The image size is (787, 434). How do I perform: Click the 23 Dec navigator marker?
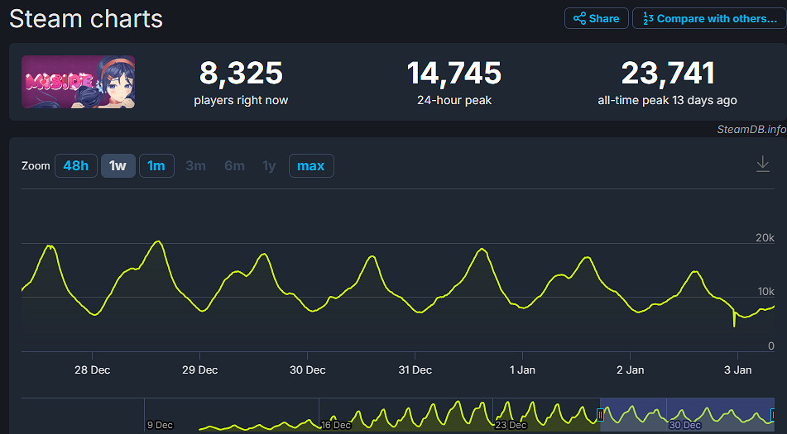point(511,425)
